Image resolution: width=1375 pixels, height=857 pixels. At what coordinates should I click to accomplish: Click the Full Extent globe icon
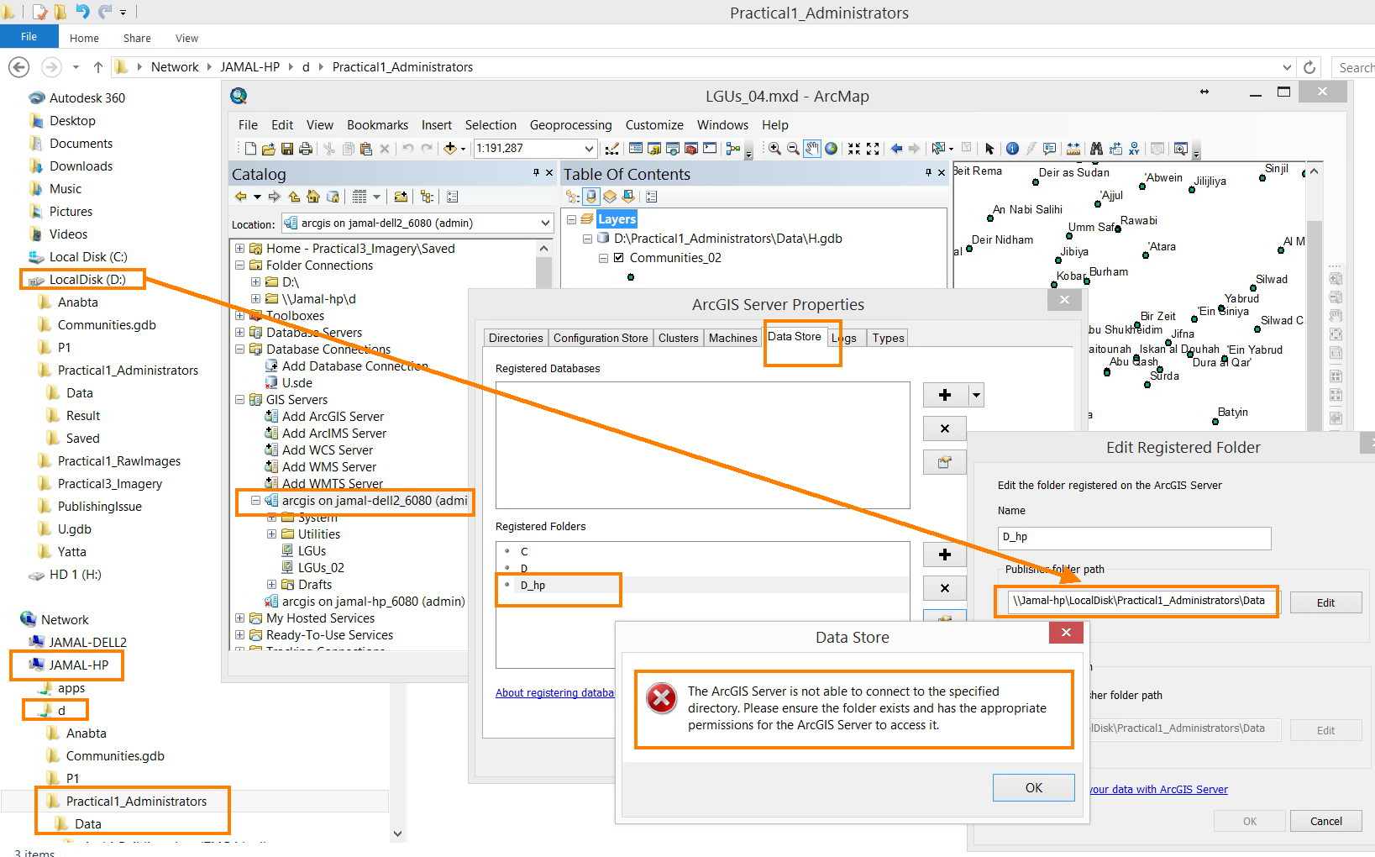click(831, 149)
